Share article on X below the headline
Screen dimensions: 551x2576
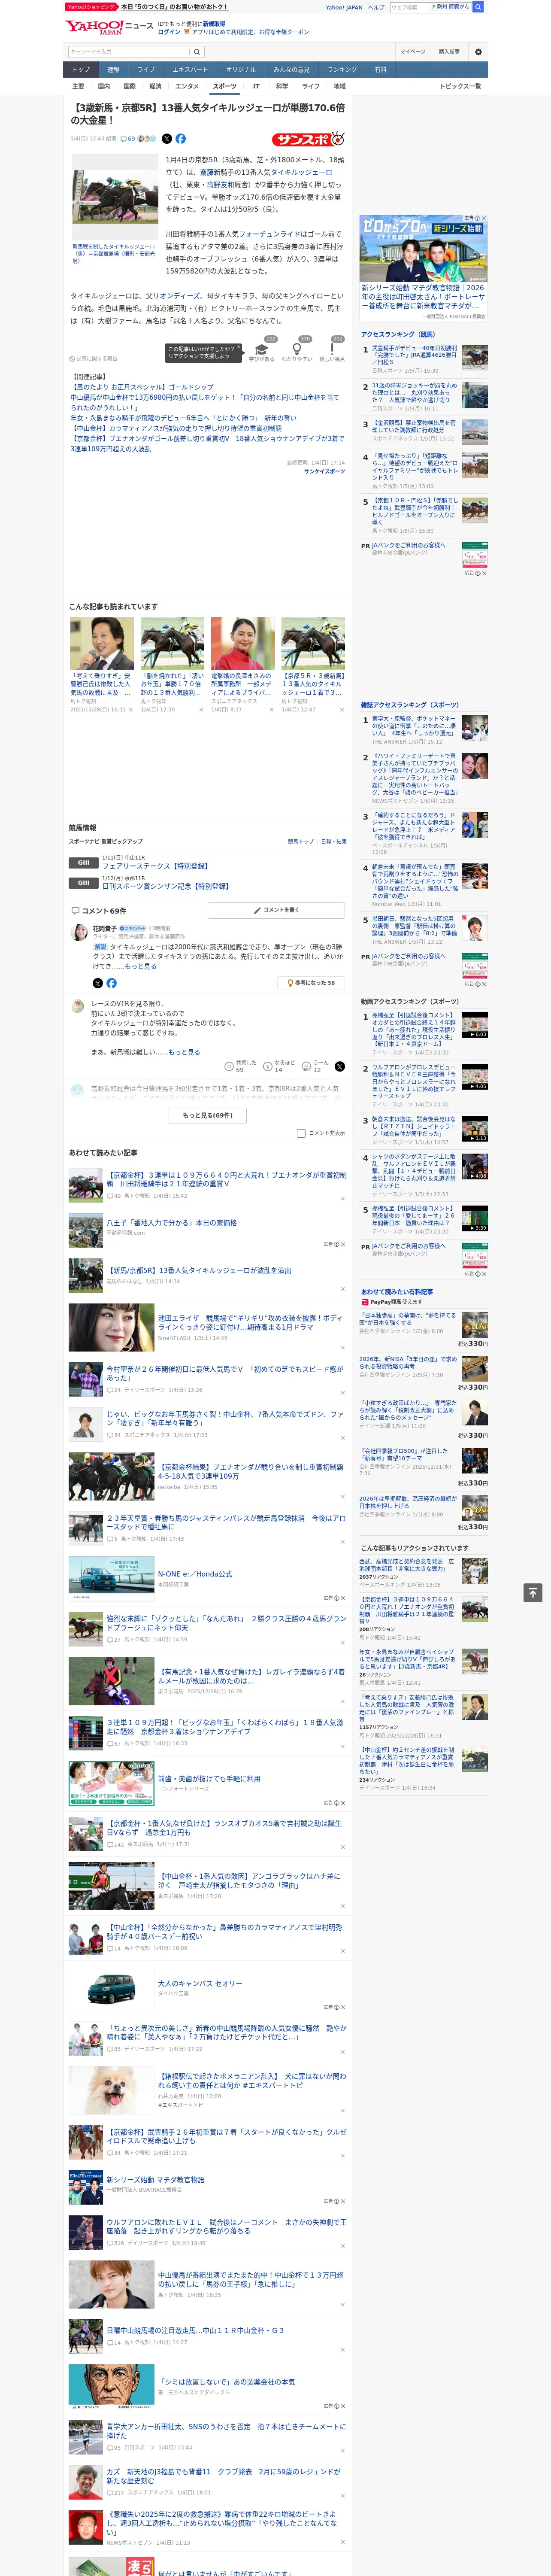[167, 139]
